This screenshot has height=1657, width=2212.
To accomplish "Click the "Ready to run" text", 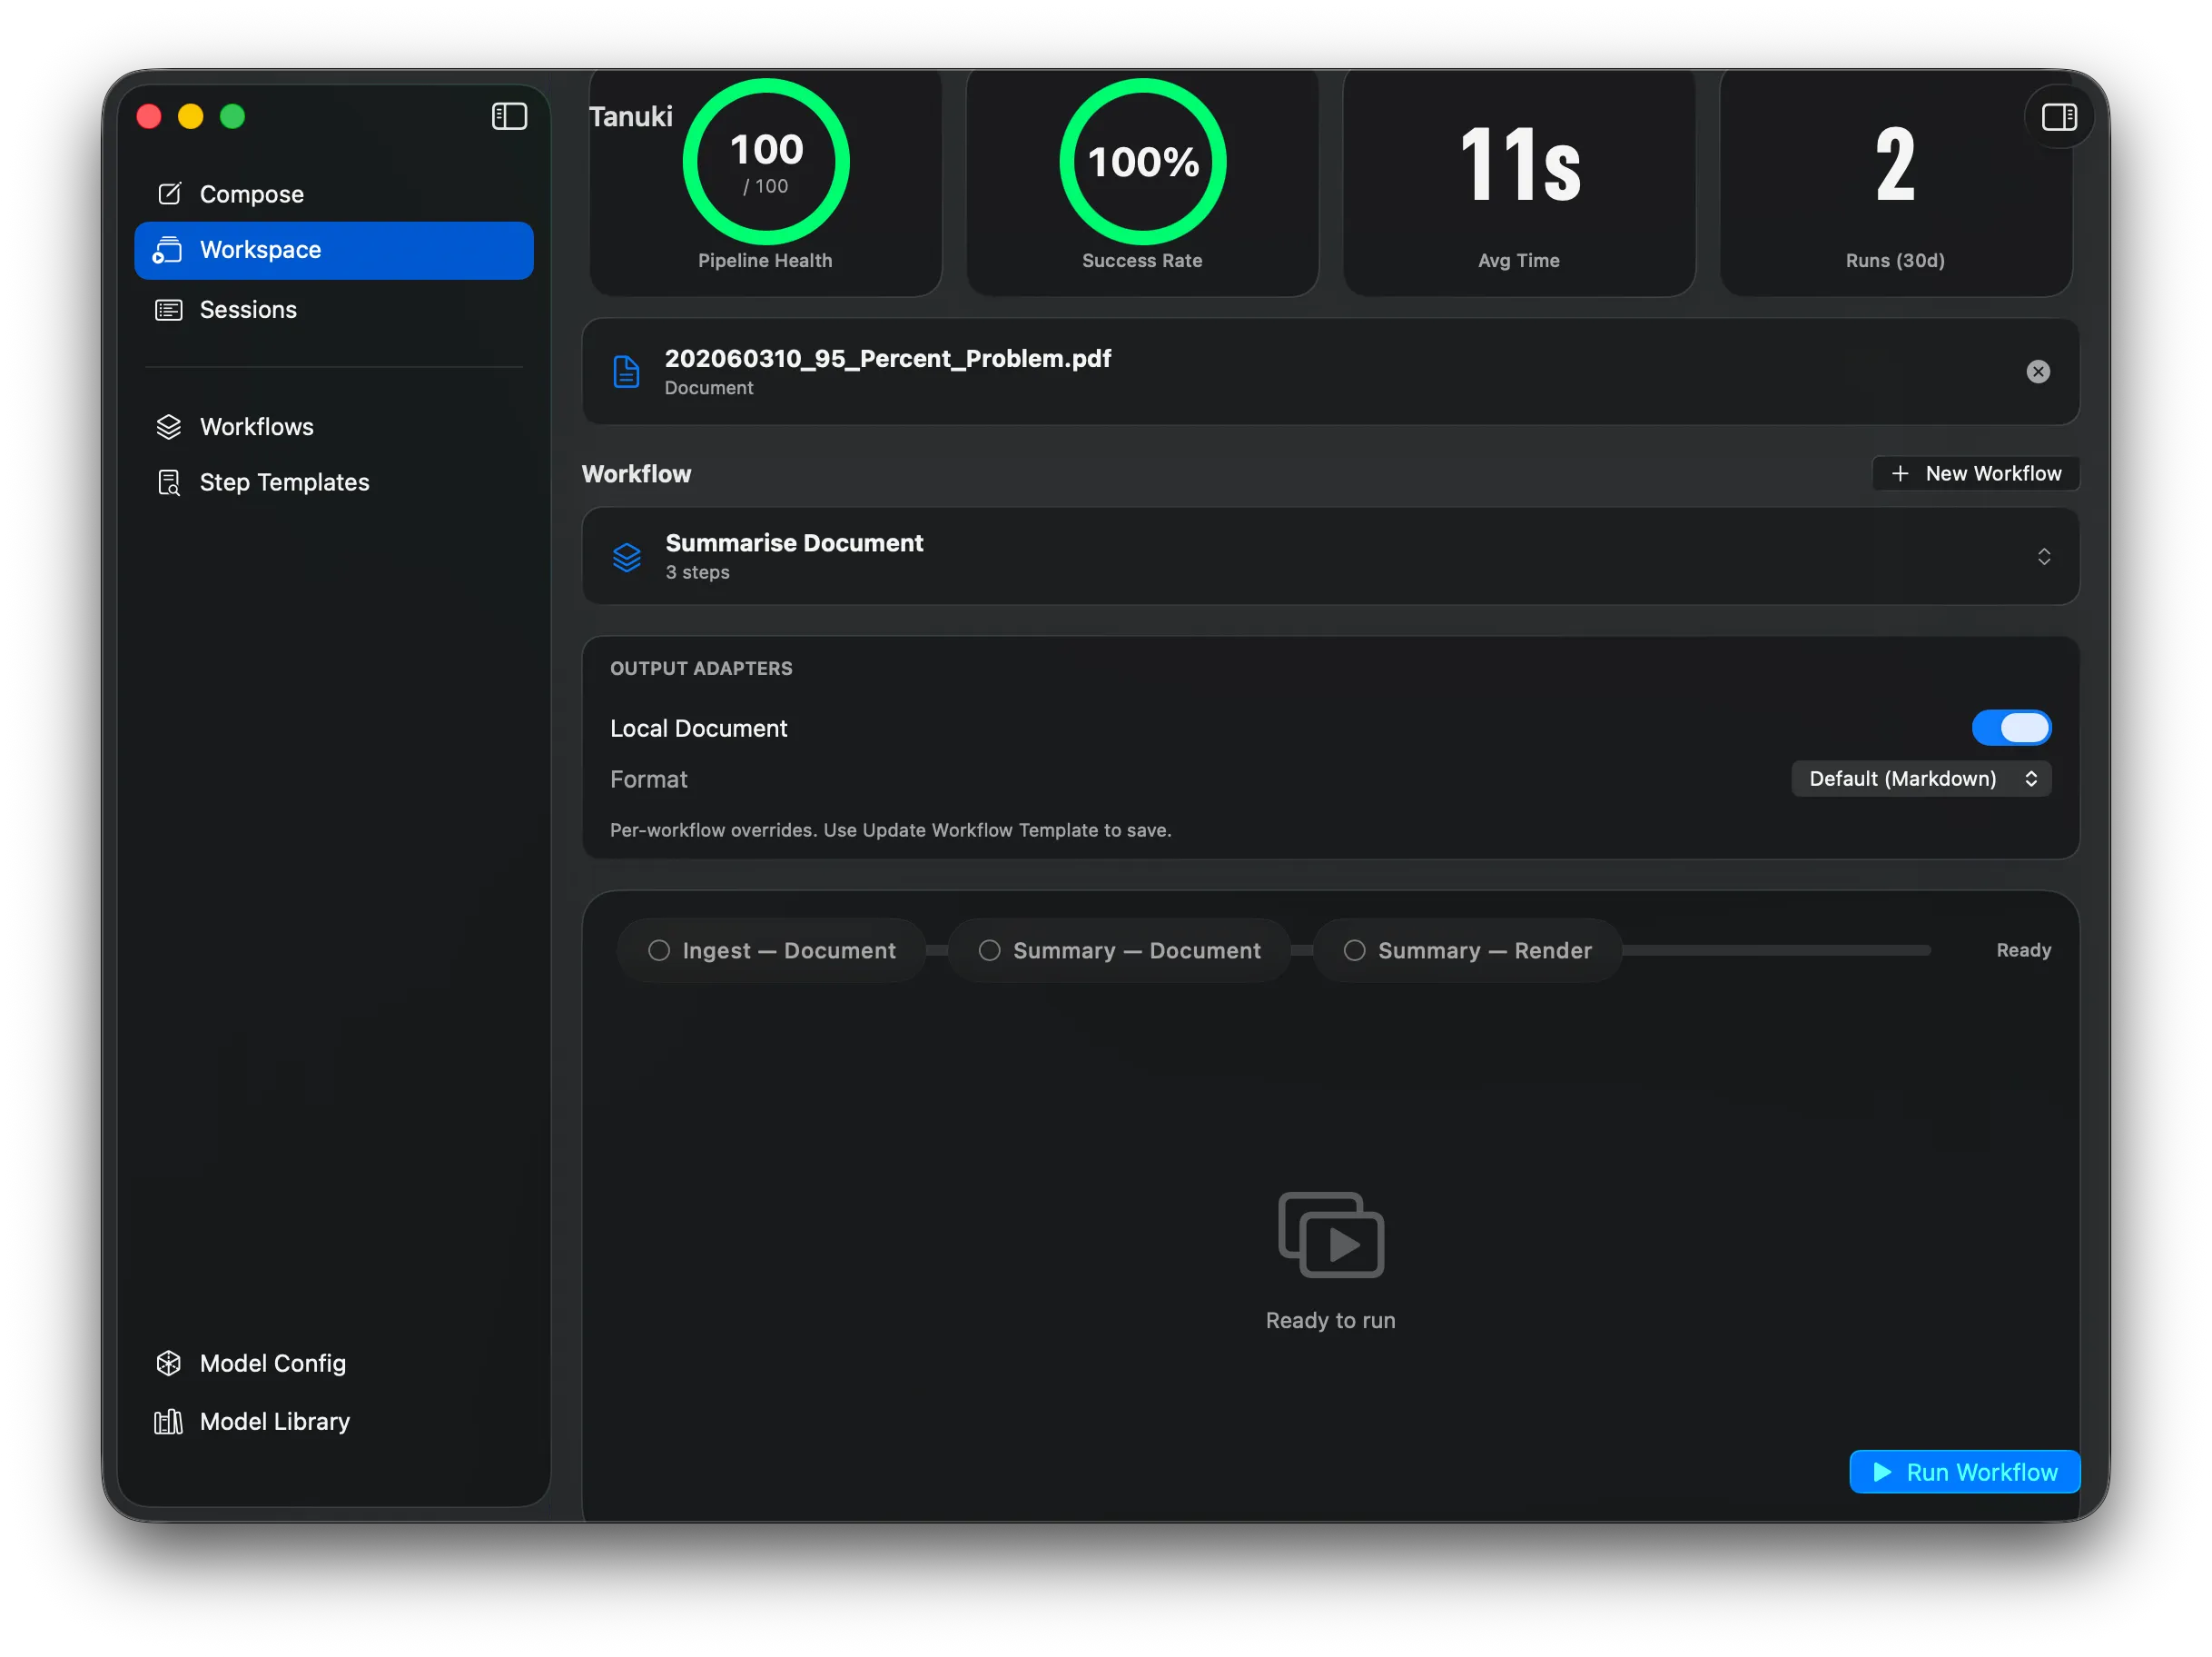I will [1330, 1320].
